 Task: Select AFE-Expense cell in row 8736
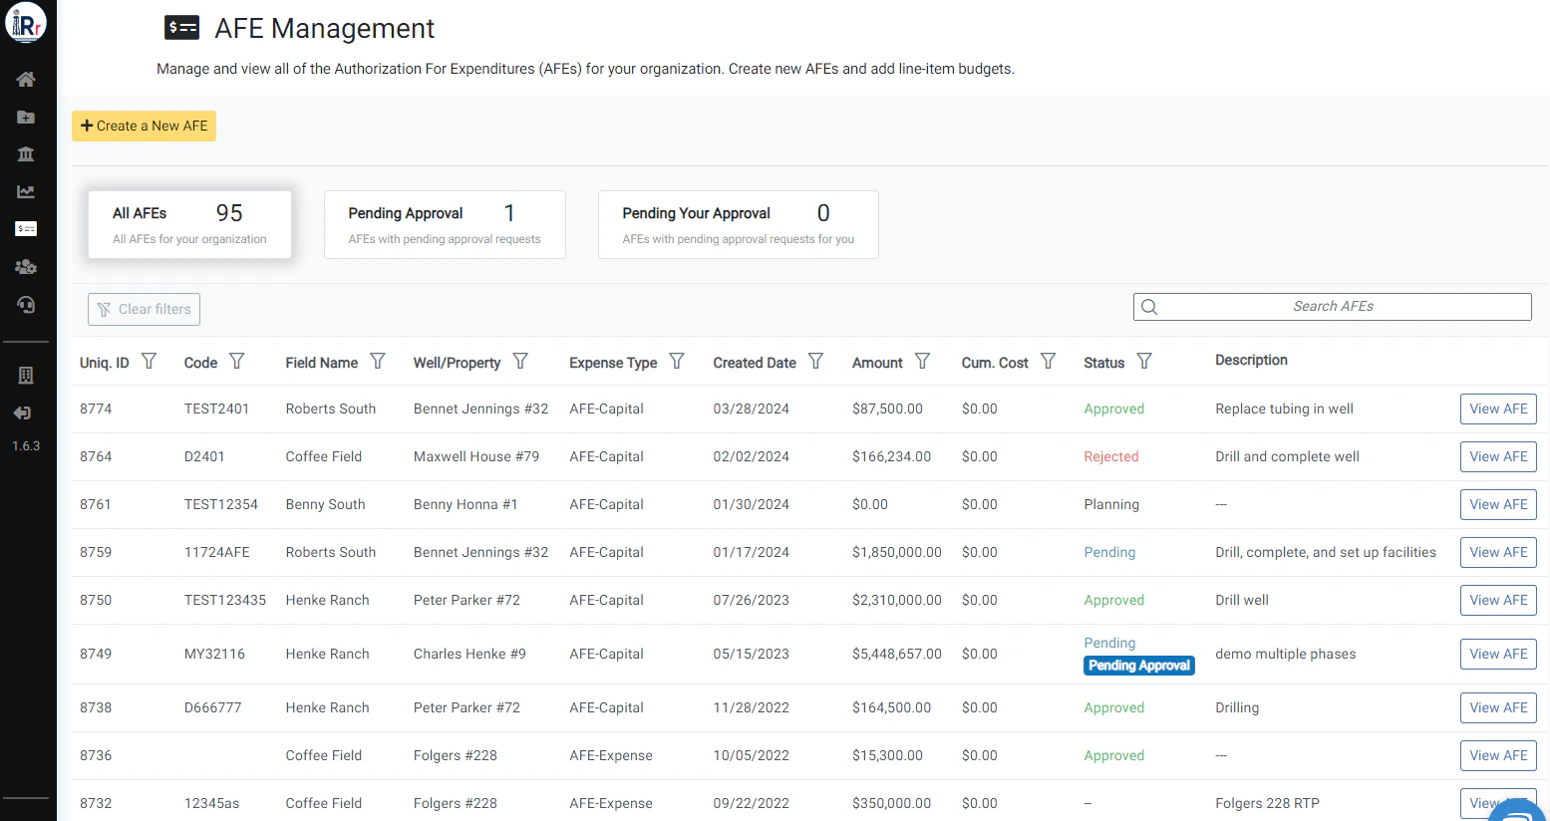(x=611, y=755)
